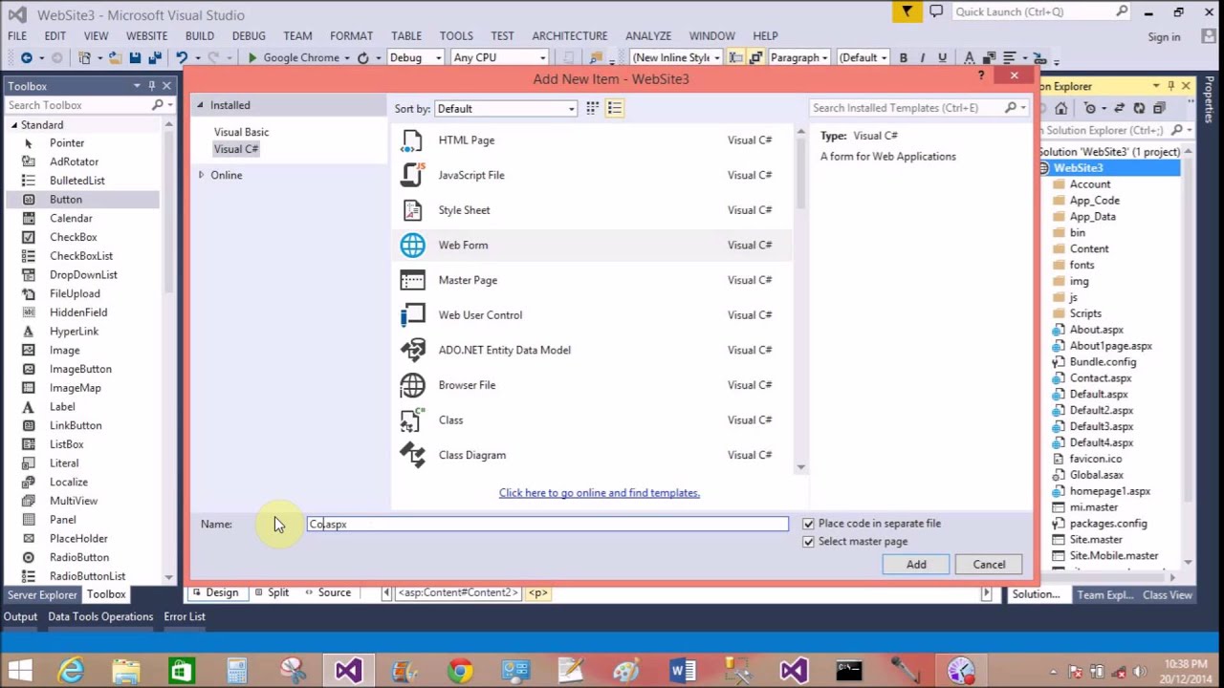Start debugging with the green play icon
The height and width of the screenshot is (688, 1224).
pos(252,57)
